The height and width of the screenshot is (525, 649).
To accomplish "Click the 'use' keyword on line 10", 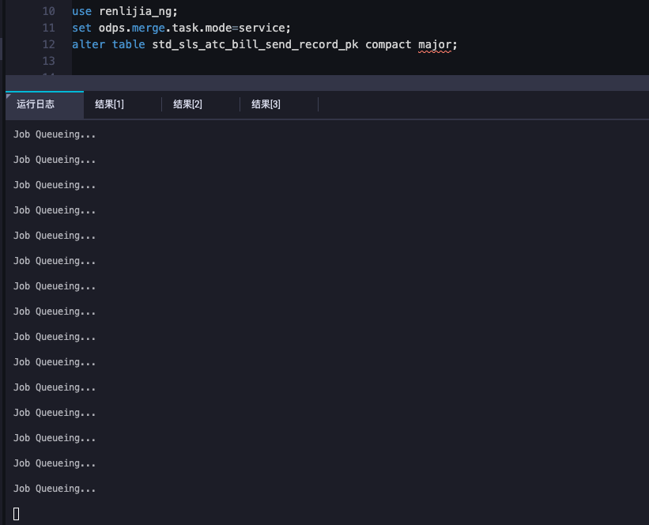I will pos(81,12).
